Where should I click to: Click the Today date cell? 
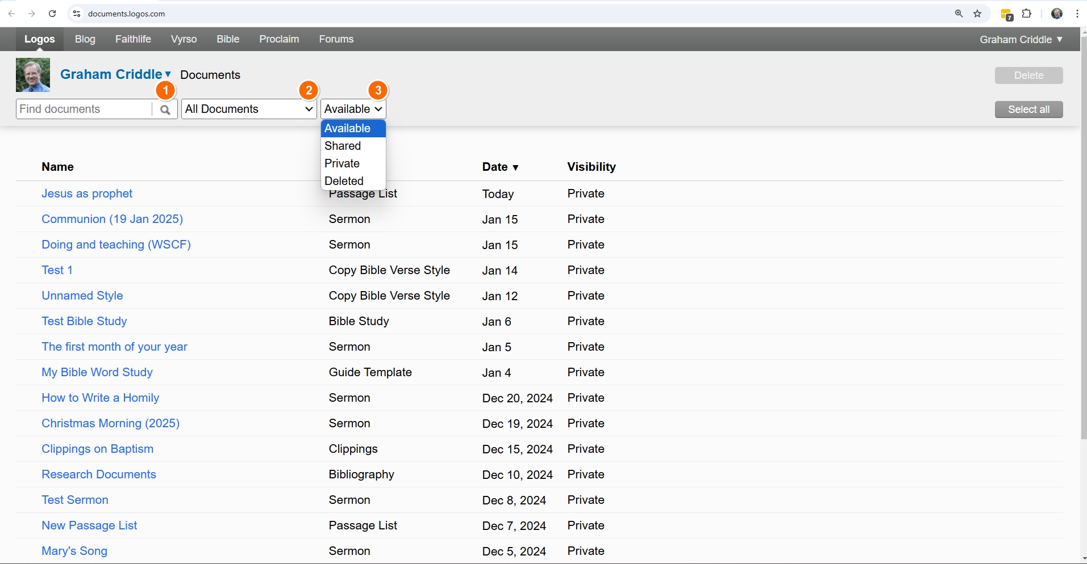(498, 193)
